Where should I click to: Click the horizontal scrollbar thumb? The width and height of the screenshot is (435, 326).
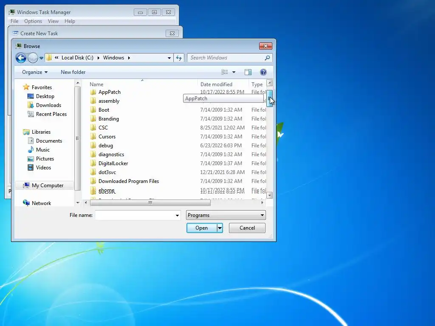click(x=150, y=202)
